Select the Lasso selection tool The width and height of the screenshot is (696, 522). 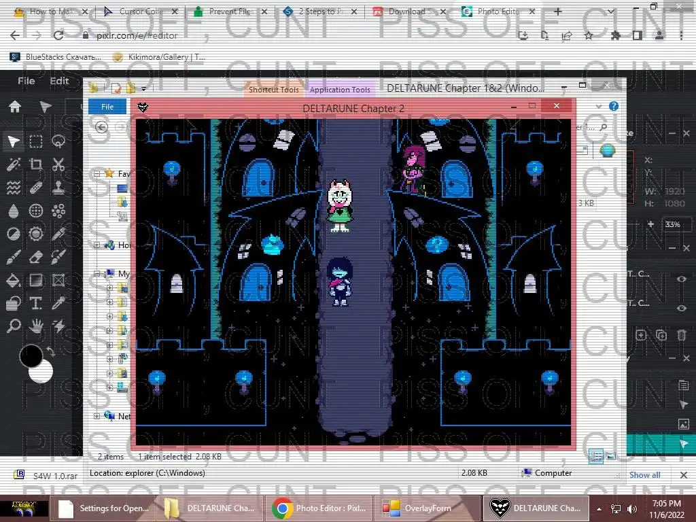58,141
